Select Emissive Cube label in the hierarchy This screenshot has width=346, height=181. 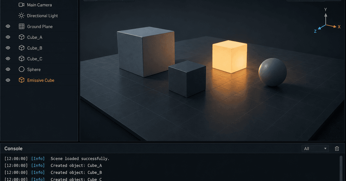[x=41, y=80]
